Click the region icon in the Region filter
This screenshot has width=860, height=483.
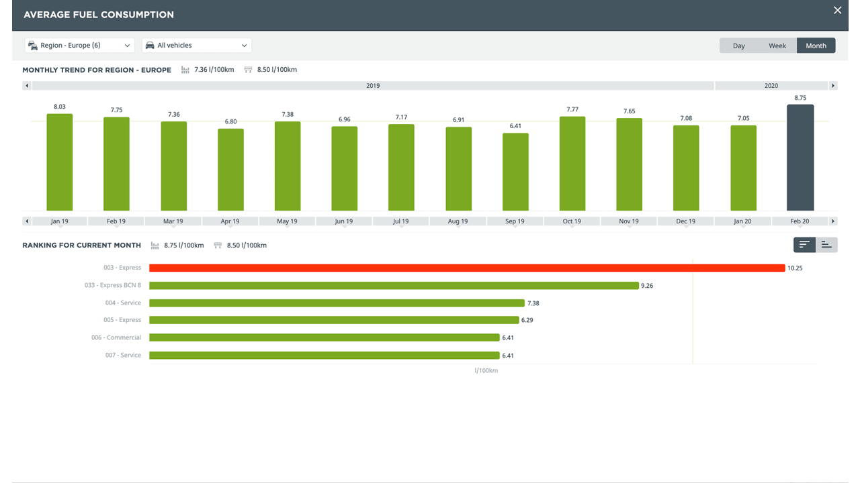pyautogui.click(x=32, y=45)
